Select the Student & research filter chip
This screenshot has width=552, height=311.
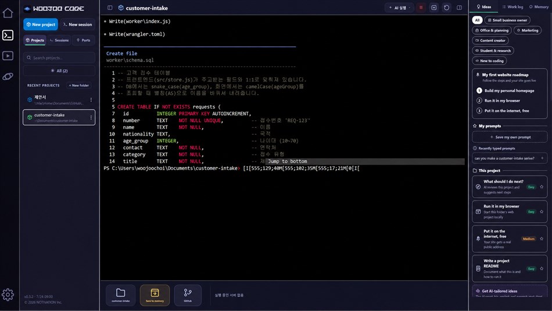click(493, 51)
